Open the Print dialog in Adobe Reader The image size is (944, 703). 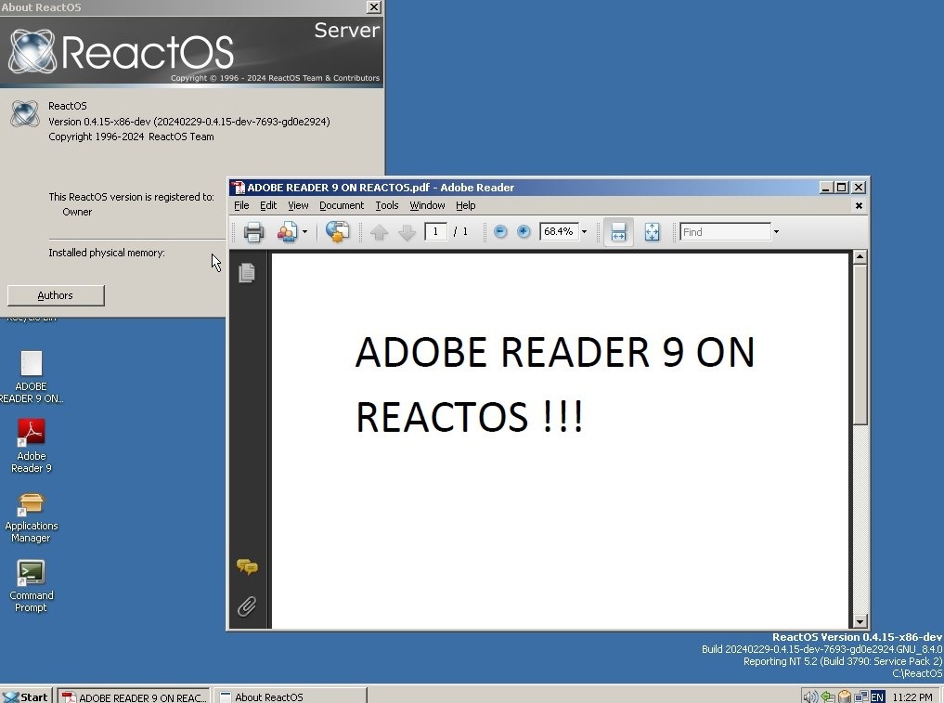coord(252,232)
